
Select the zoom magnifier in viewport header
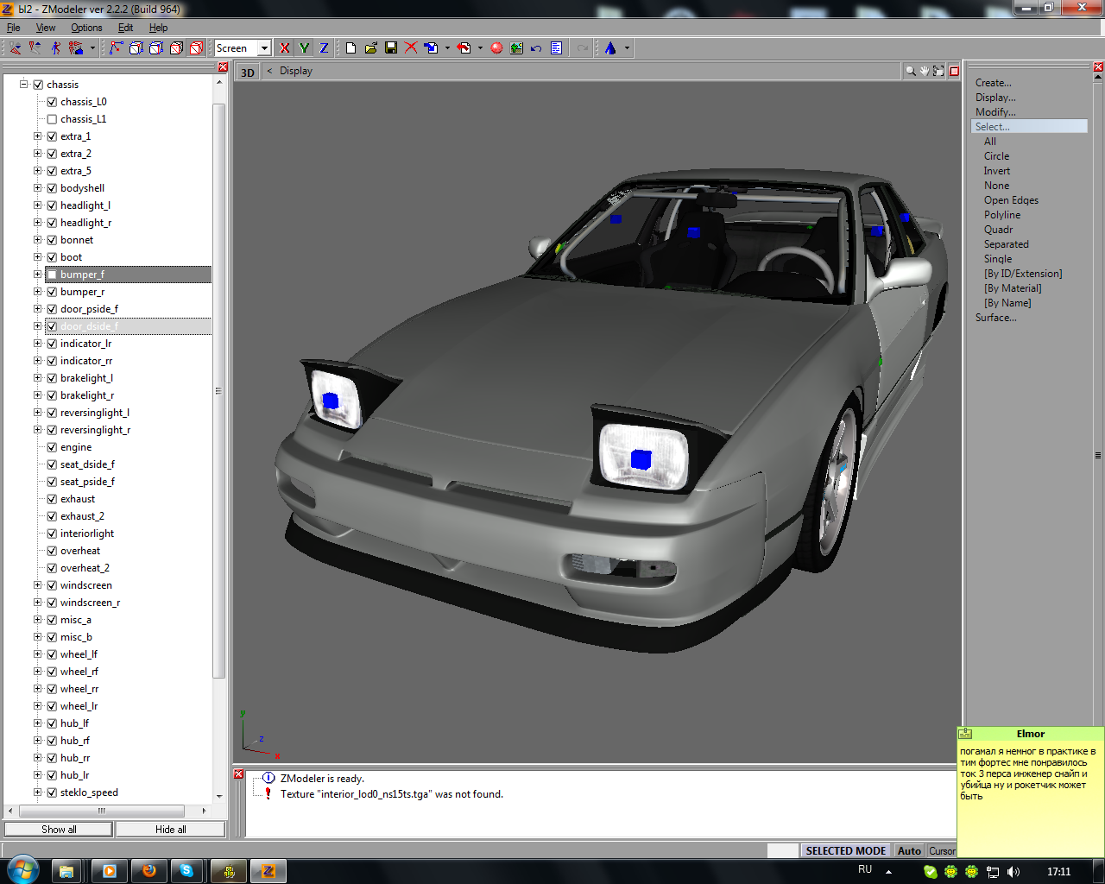[910, 72]
